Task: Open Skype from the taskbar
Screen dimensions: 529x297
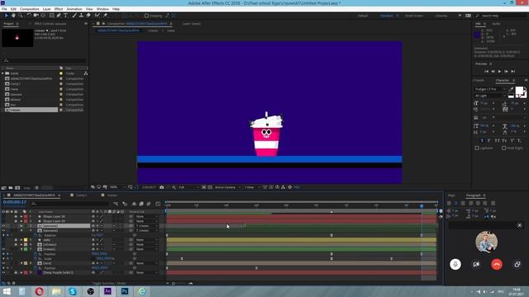Action: (73, 291)
